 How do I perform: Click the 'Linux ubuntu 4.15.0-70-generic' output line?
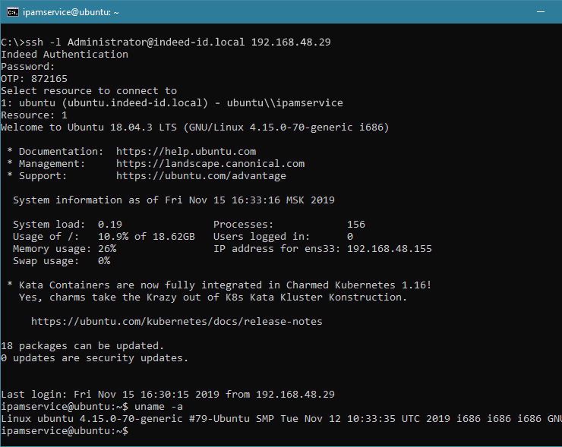pyautogui.click(x=281, y=419)
